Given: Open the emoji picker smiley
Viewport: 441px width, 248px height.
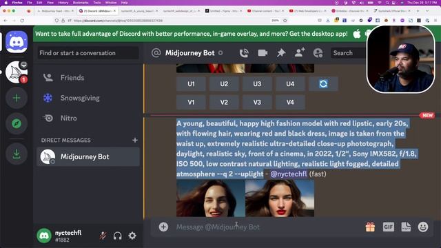Looking at the screenshot, I should coord(423,227).
